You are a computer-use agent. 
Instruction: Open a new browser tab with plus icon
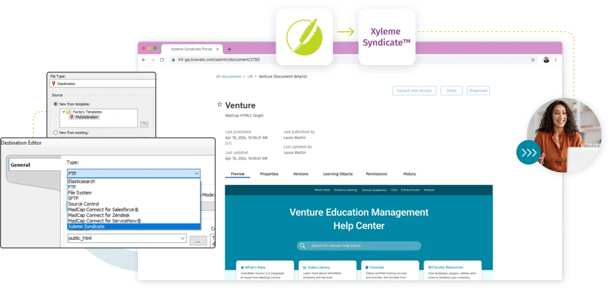tap(229, 49)
